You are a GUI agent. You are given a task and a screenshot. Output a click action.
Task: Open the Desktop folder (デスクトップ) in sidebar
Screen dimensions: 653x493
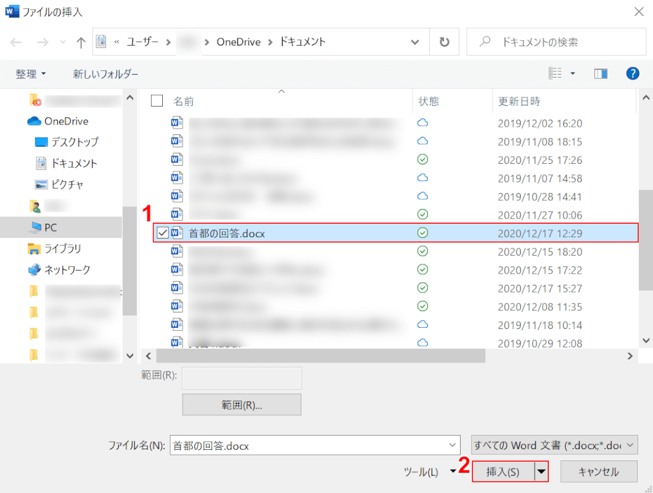tap(74, 142)
